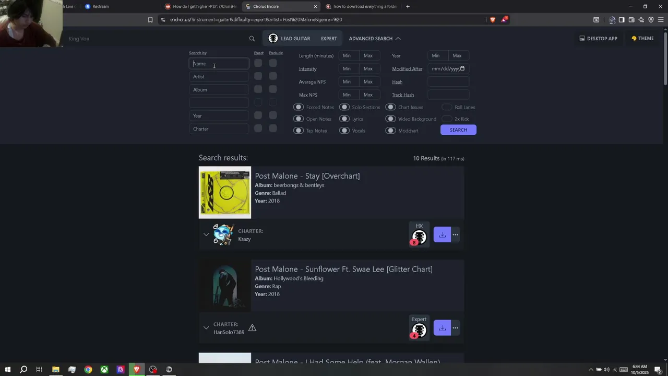Toggle the Solo Sections filter
This screenshot has height=376, width=668.
pos(344,107)
